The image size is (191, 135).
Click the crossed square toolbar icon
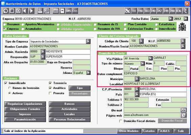pos(18,11)
